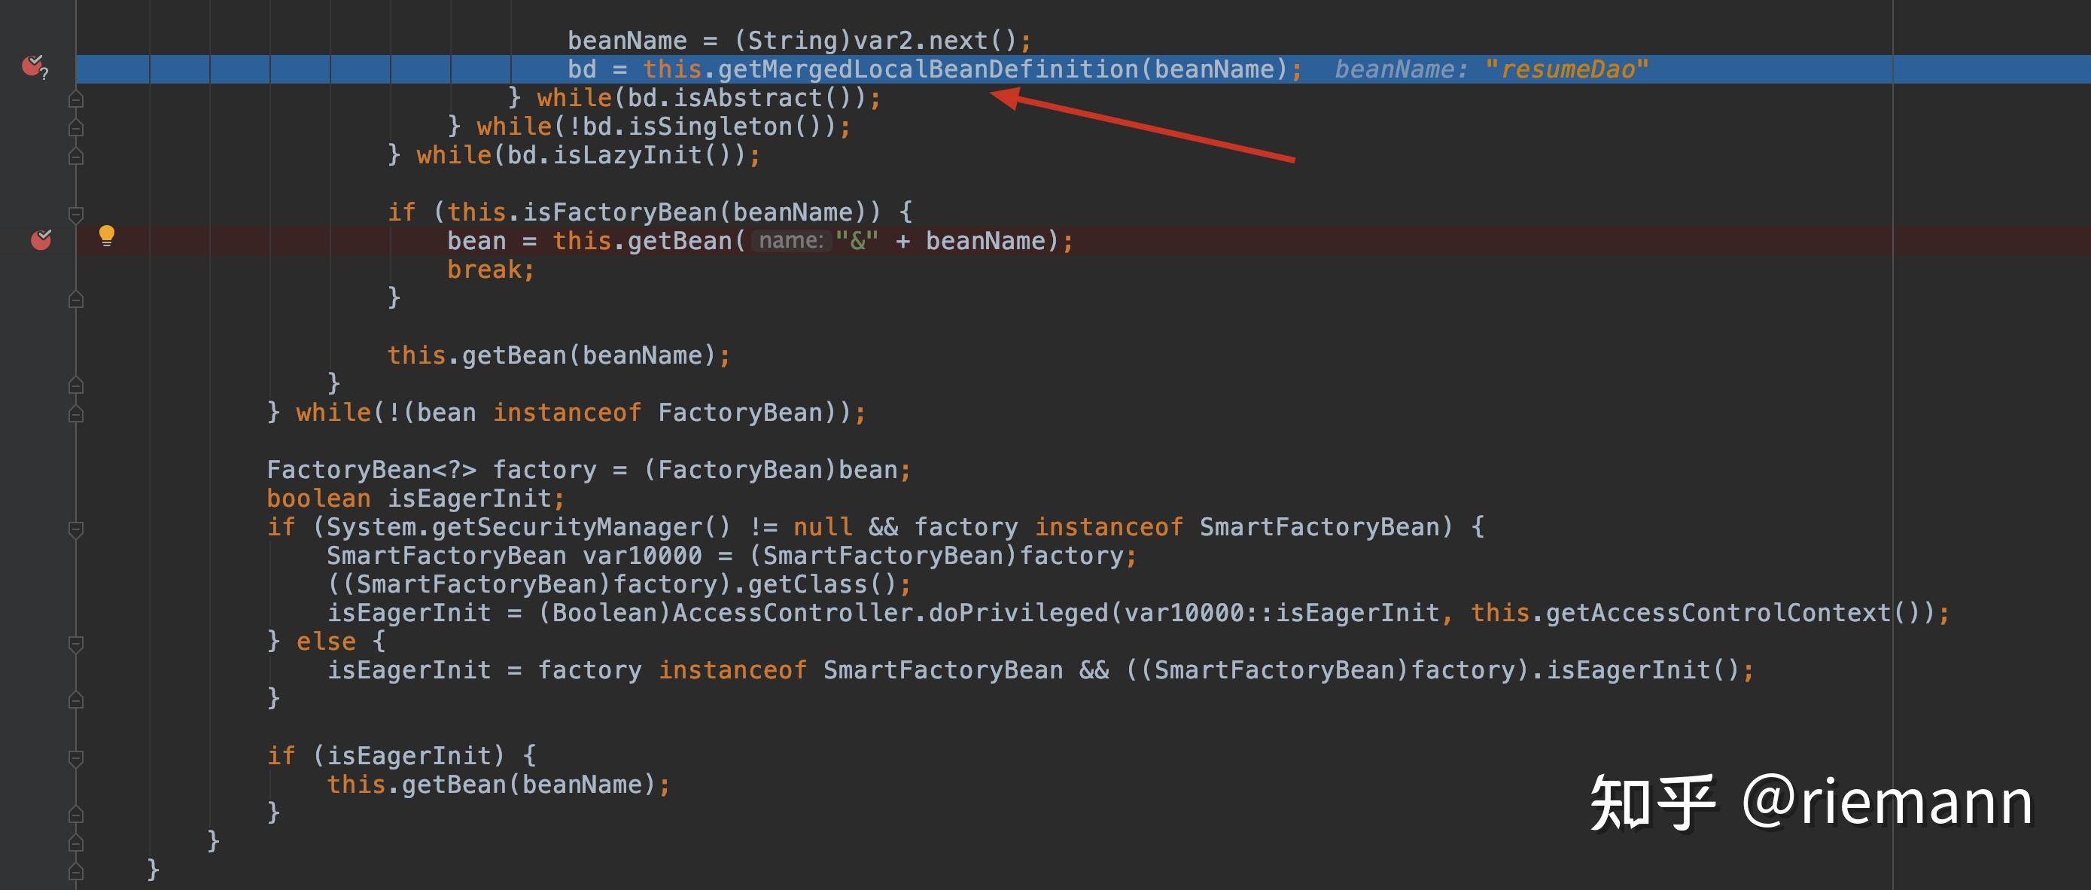Toggle breakpoint on the getBean "&" line
The image size is (2091, 890).
[41, 239]
